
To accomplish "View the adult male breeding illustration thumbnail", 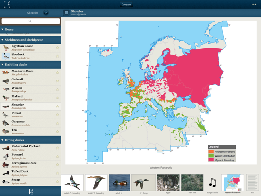I will coord(72,183).
